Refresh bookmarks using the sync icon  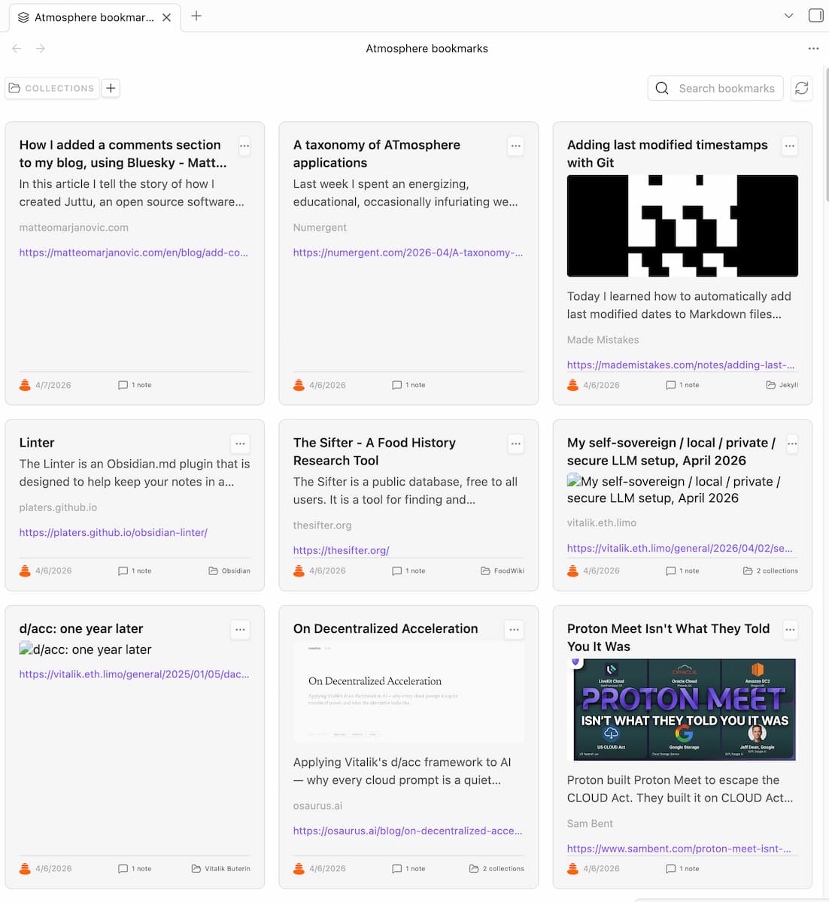(801, 88)
